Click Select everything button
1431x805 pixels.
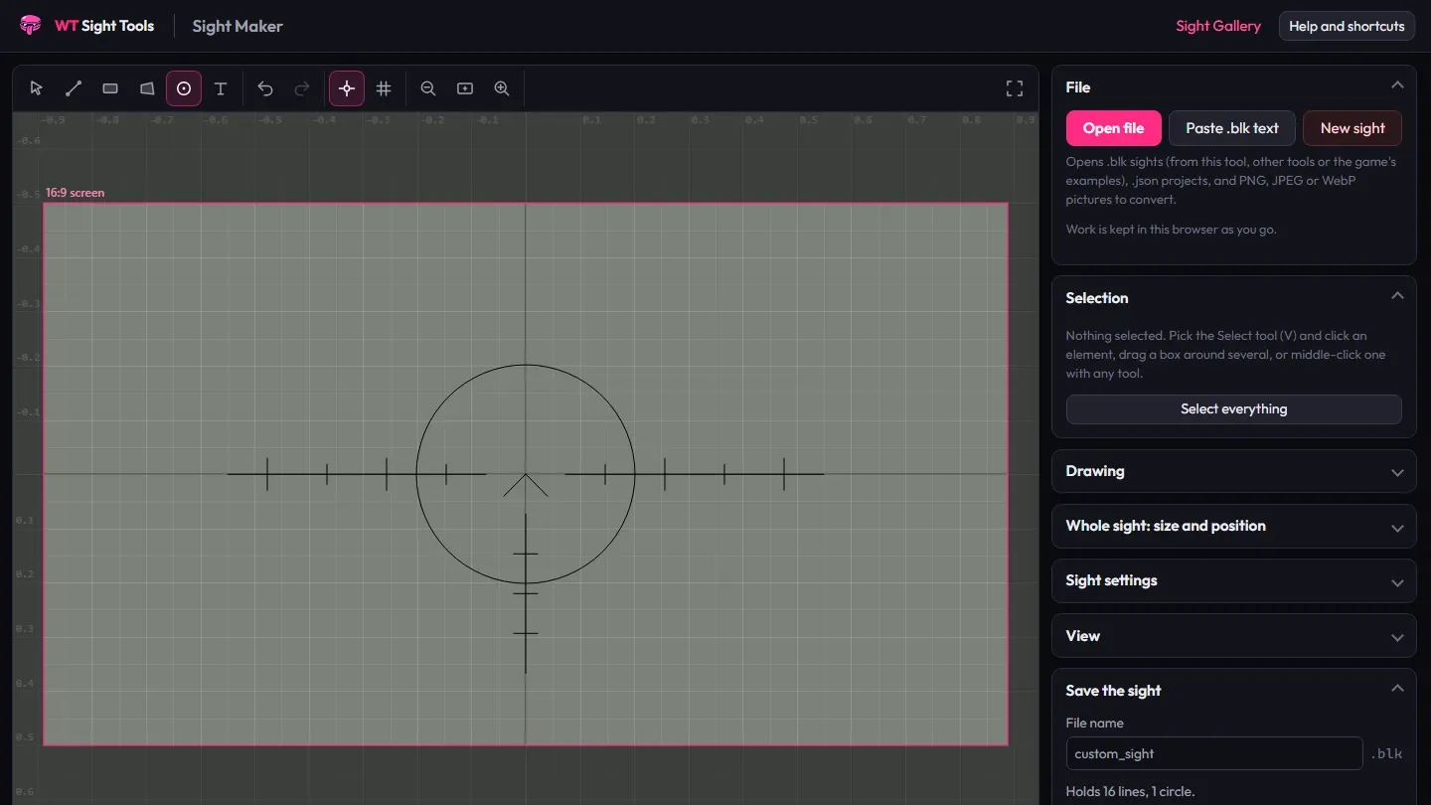click(x=1233, y=409)
